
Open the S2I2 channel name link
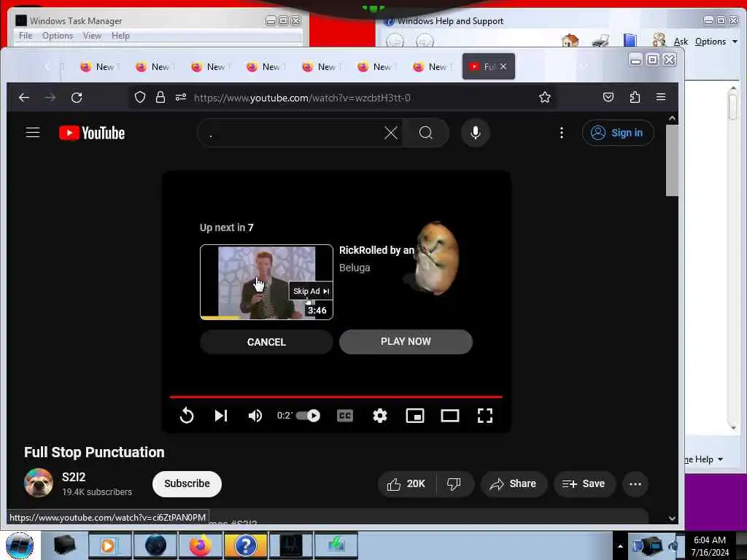(74, 477)
